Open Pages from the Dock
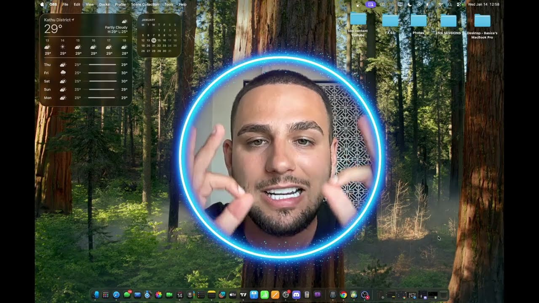Image resolution: width=539 pixels, height=303 pixels. [275, 295]
